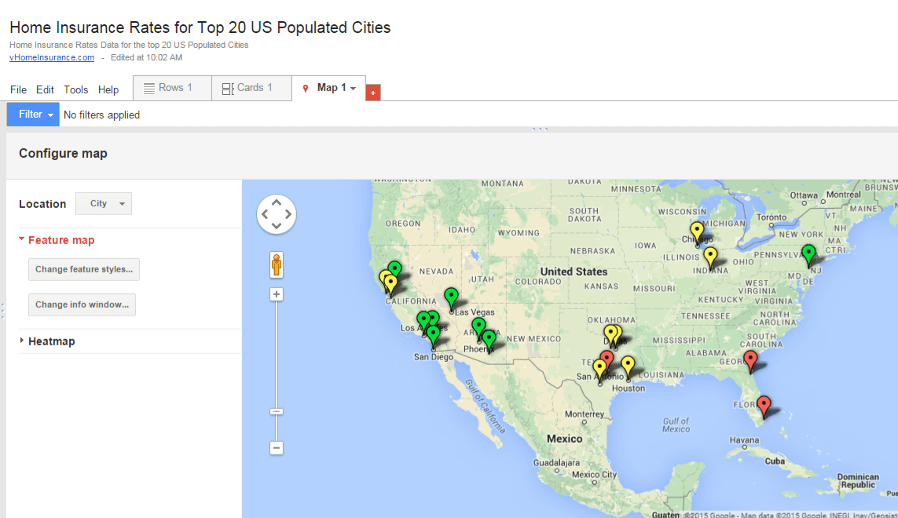Click the green marker at Las Vegas
This screenshot has height=518, width=898.
451,299
